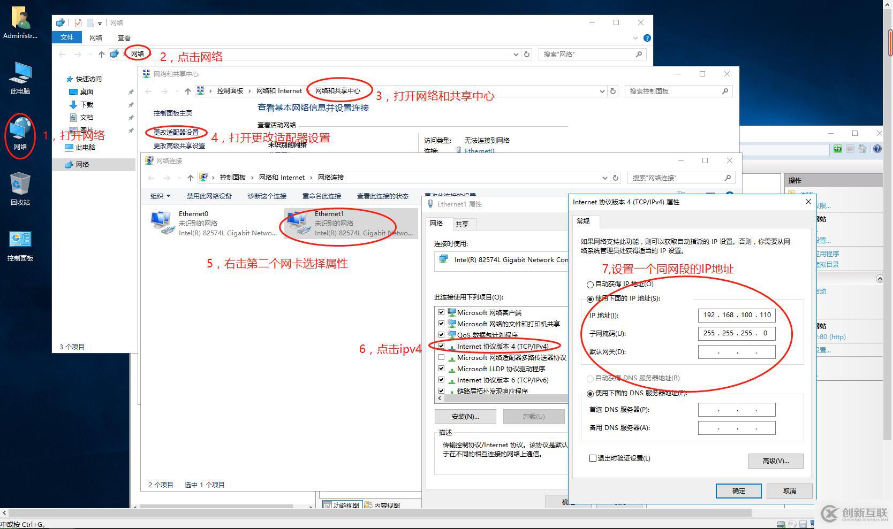
Task: Select 使用下面的 IP 地址 radio button
Action: [x=590, y=299]
